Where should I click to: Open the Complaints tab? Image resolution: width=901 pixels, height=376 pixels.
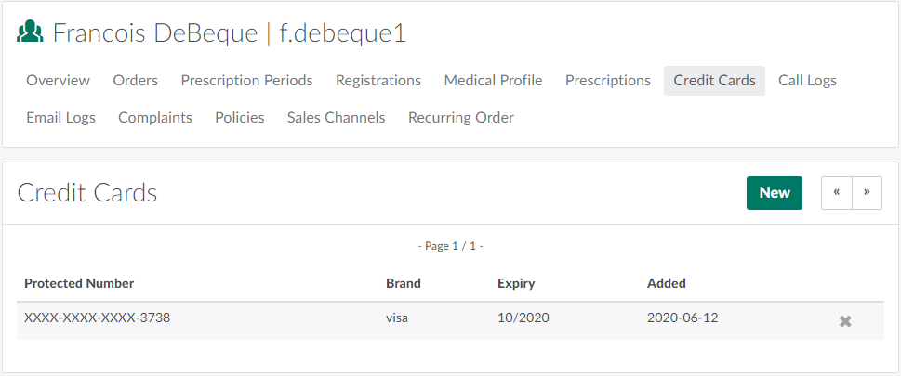click(155, 118)
